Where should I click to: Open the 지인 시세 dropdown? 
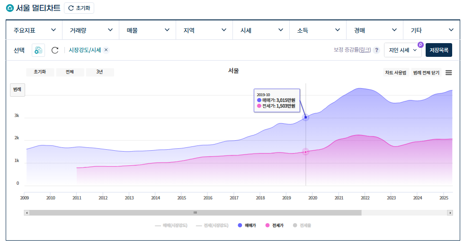(x=403, y=50)
